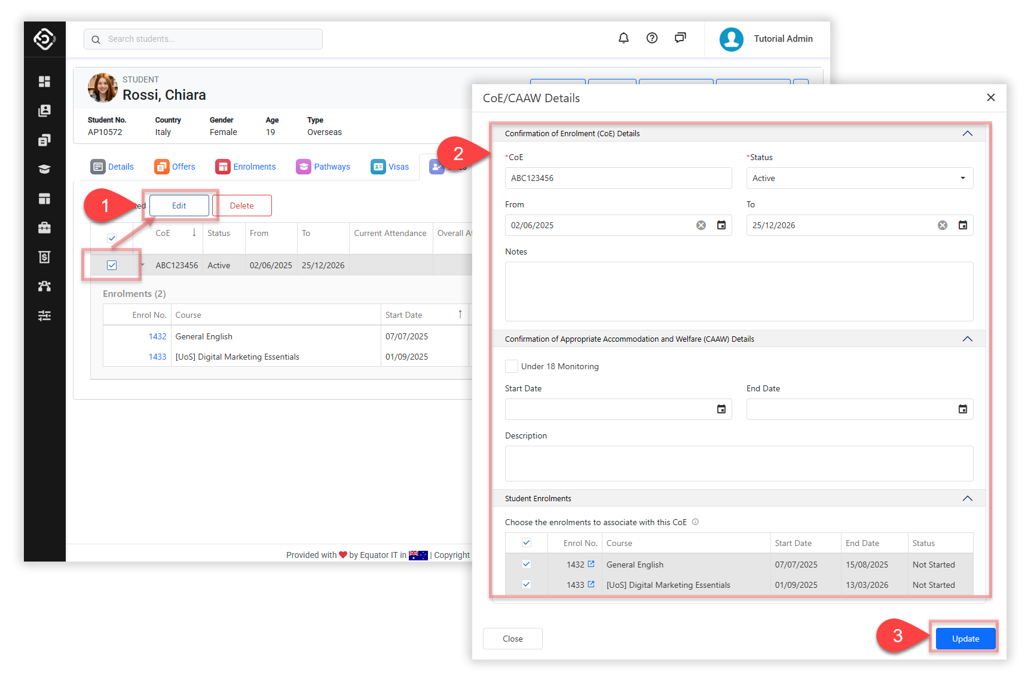Clear the To date 25/12/2026
This screenshot has height=687, width=1034.
943,225
